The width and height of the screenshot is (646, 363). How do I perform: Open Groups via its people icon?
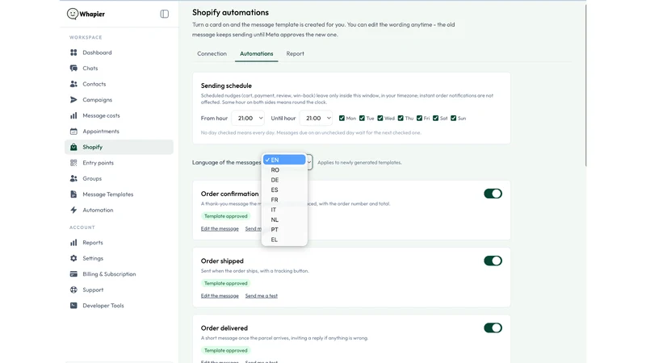(x=73, y=178)
